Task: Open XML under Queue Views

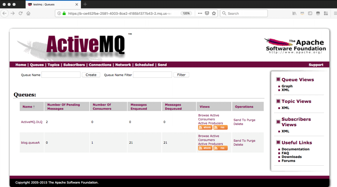Action: tap(285, 90)
